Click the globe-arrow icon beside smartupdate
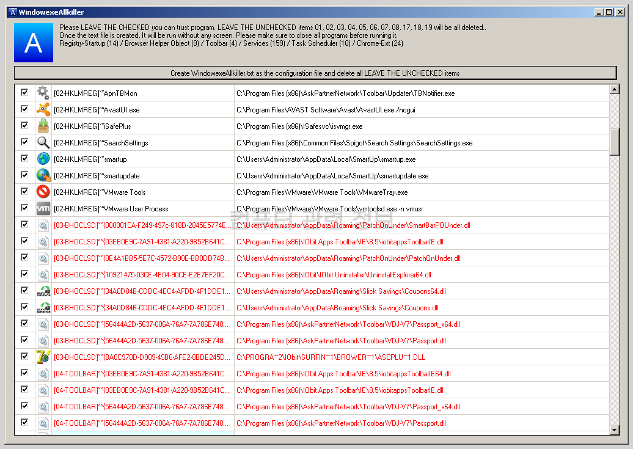The width and height of the screenshot is (633, 449). tap(43, 176)
